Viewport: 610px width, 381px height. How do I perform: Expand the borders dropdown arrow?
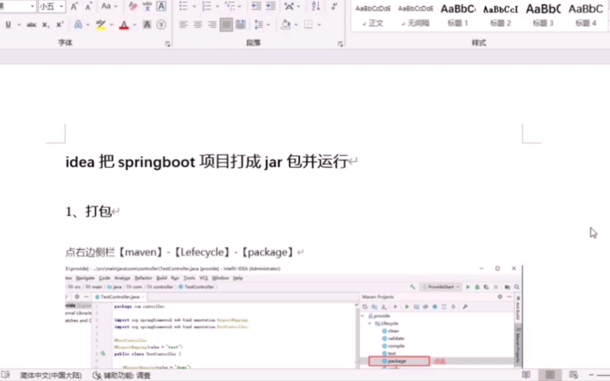click(x=319, y=25)
